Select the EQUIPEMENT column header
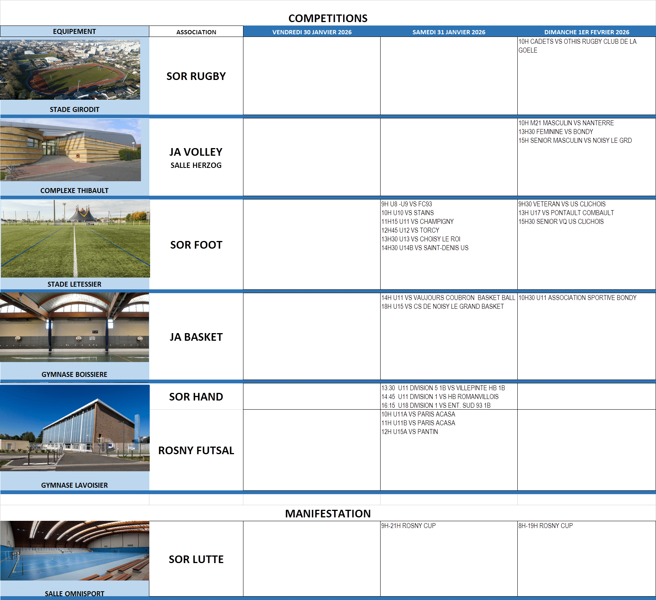This screenshot has height=600, width=656. (x=74, y=31)
